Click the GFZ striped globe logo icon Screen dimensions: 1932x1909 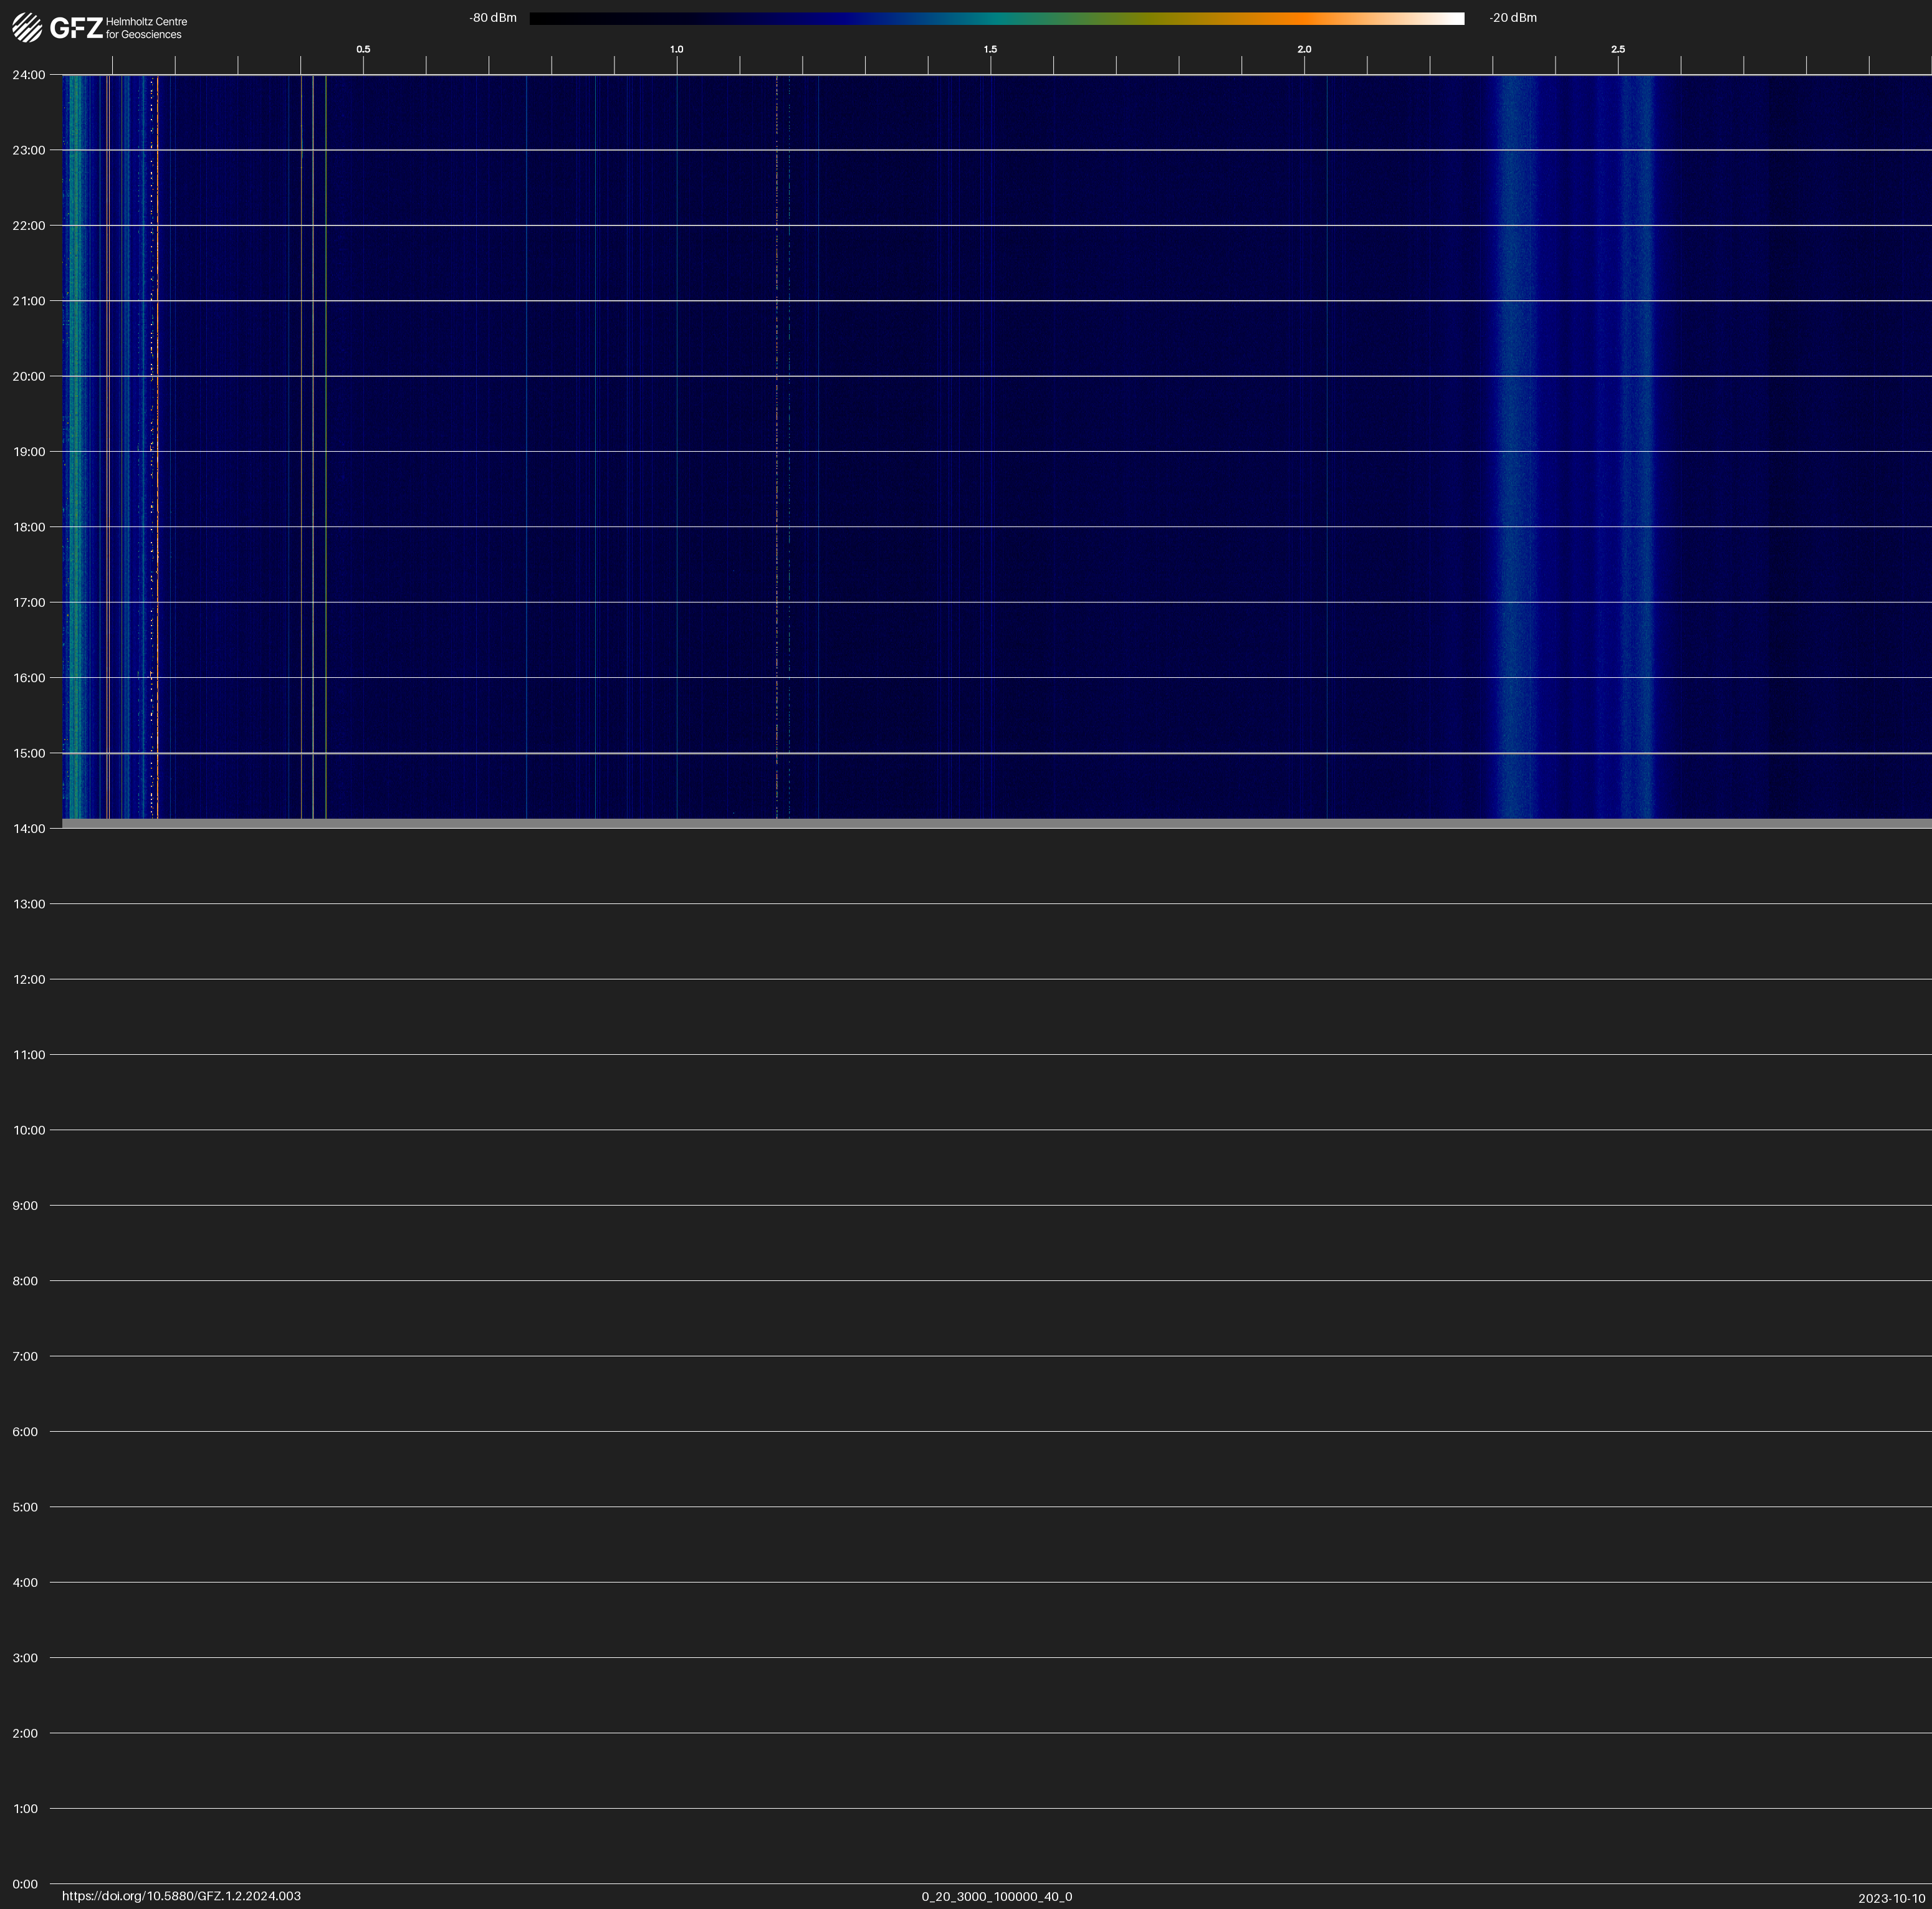coord(27,27)
